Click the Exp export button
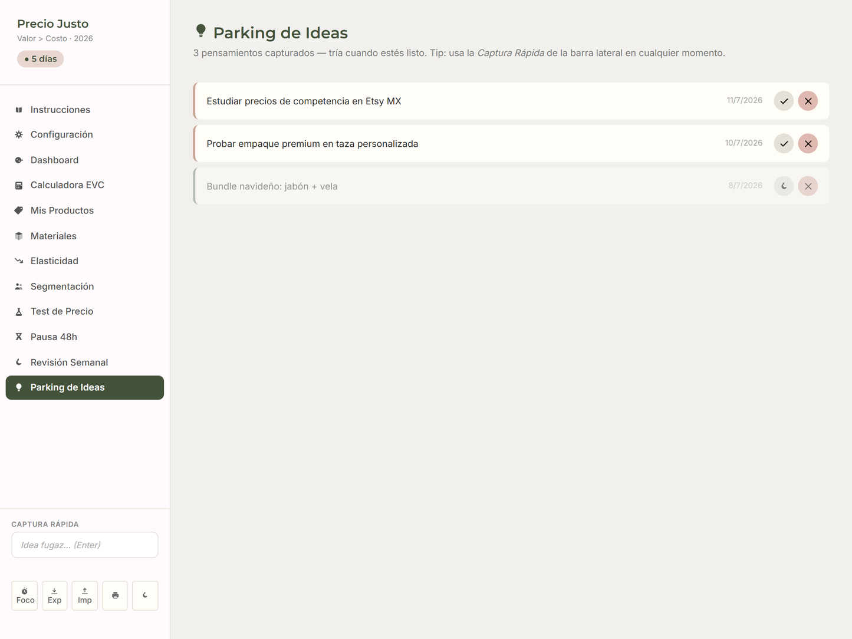 pyautogui.click(x=55, y=595)
